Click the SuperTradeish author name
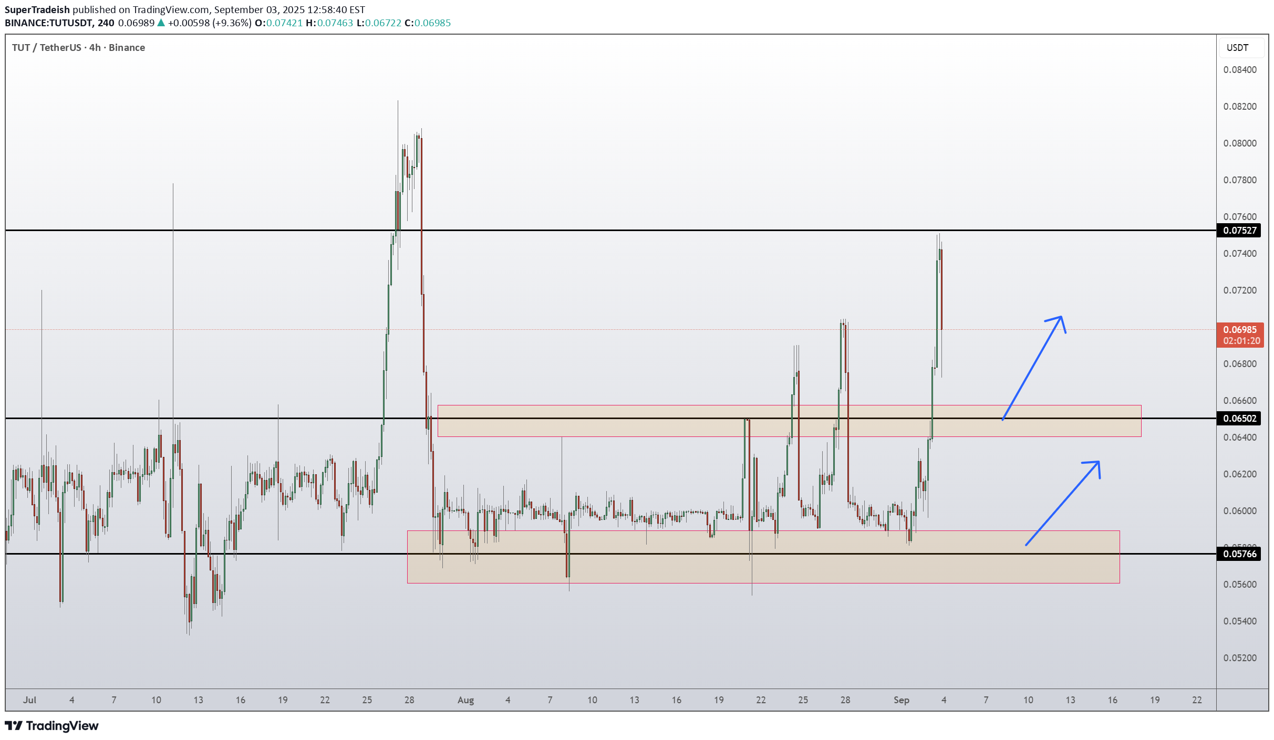Screen dimensions: 1274x740 pyautogui.click(x=37, y=9)
